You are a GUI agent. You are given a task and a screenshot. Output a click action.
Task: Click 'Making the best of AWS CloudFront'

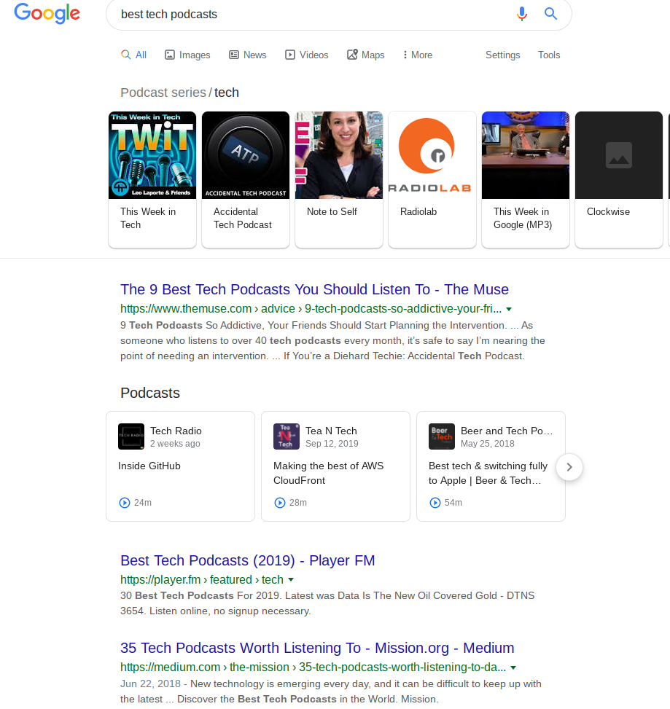tap(329, 473)
